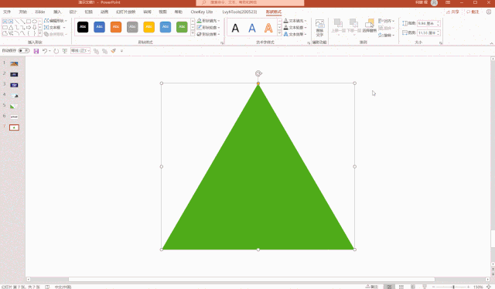Apply the orange outlined WordArt style

click(268, 28)
